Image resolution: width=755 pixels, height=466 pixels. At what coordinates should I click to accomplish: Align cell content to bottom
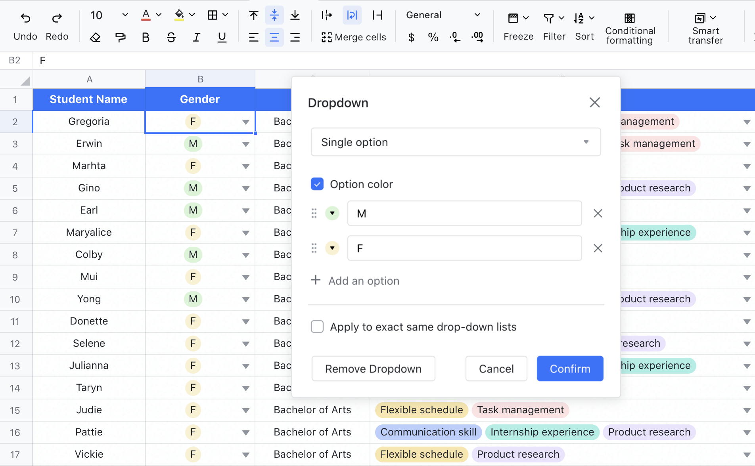(295, 15)
